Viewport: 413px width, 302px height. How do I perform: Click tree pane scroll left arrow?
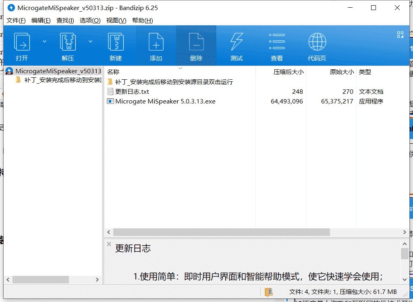pos(8,279)
